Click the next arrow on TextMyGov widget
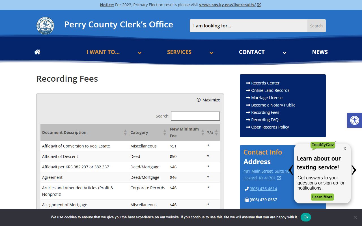 (354, 170)
